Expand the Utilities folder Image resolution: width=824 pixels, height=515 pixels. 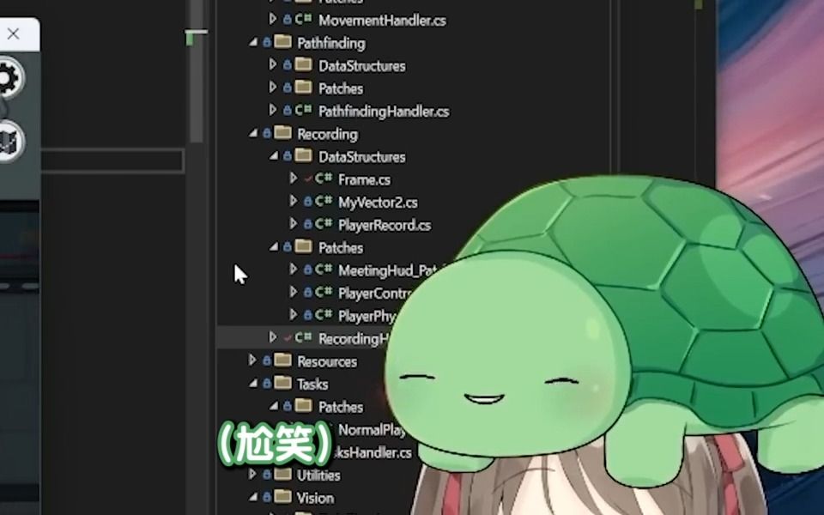click(x=252, y=475)
